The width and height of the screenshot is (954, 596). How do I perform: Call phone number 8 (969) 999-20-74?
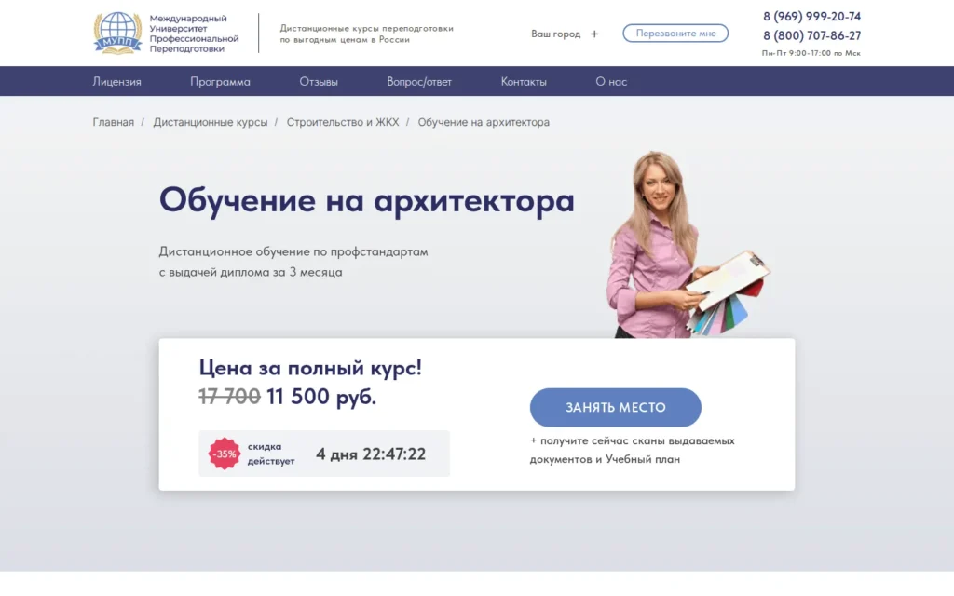tap(811, 17)
